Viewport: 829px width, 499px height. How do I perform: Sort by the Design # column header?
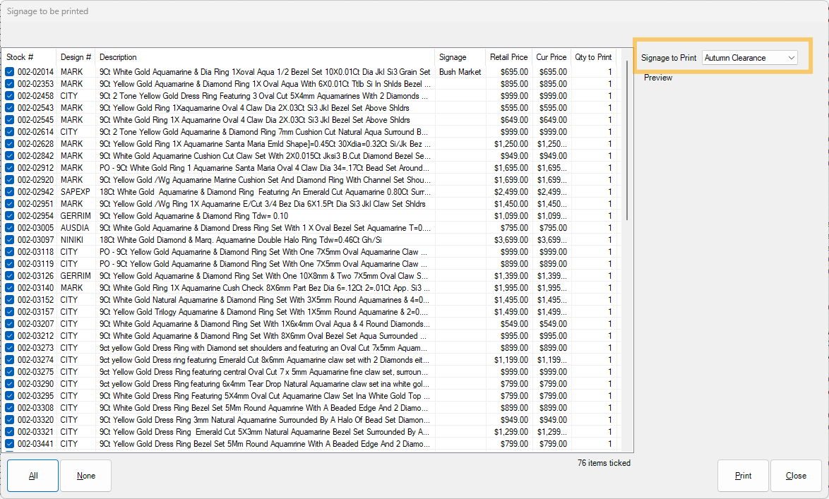tap(76, 57)
